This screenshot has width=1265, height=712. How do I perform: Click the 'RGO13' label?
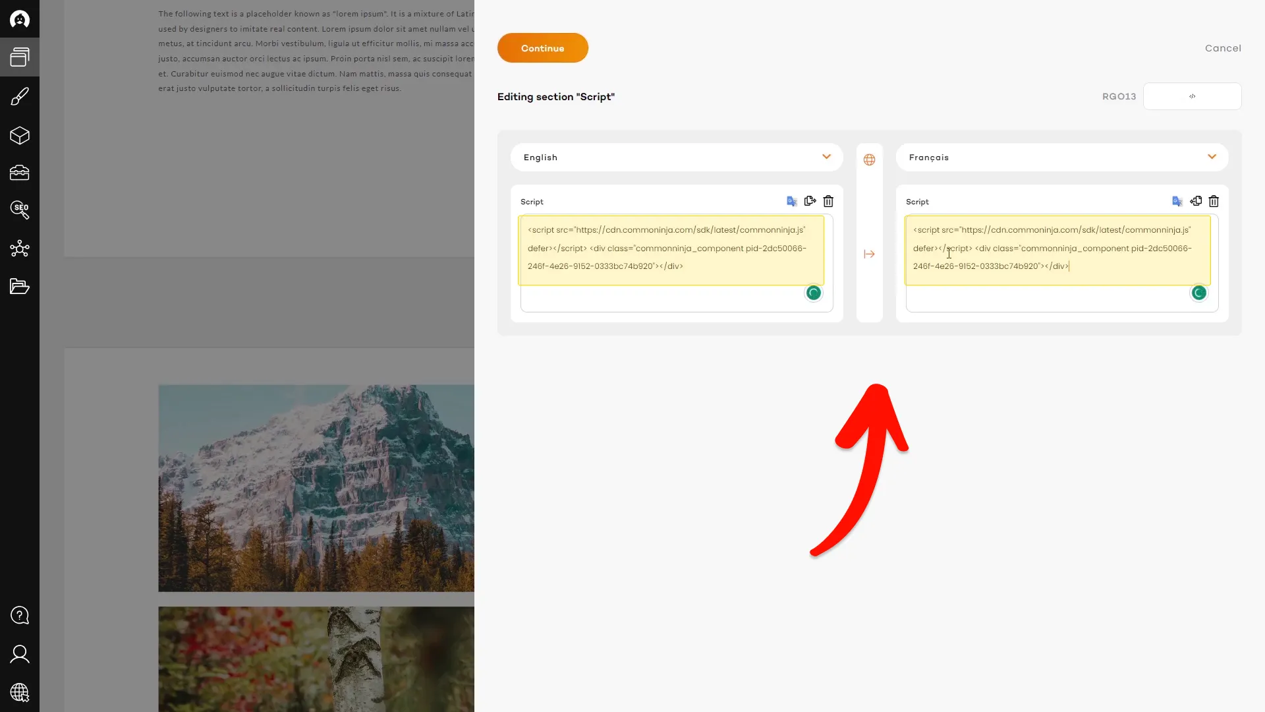pos(1119,96)
